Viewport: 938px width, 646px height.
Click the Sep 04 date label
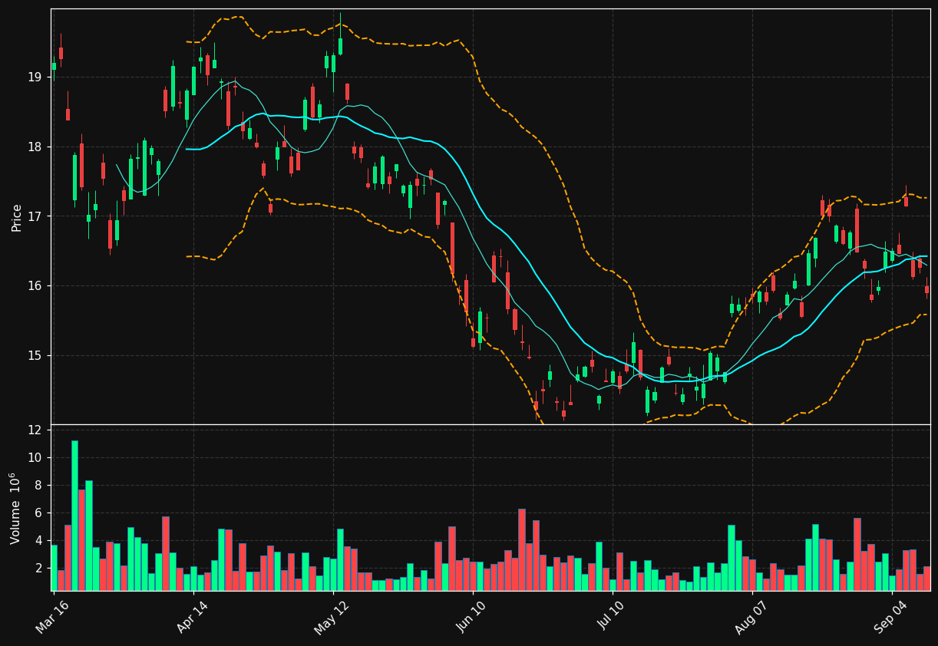point(890,617)
